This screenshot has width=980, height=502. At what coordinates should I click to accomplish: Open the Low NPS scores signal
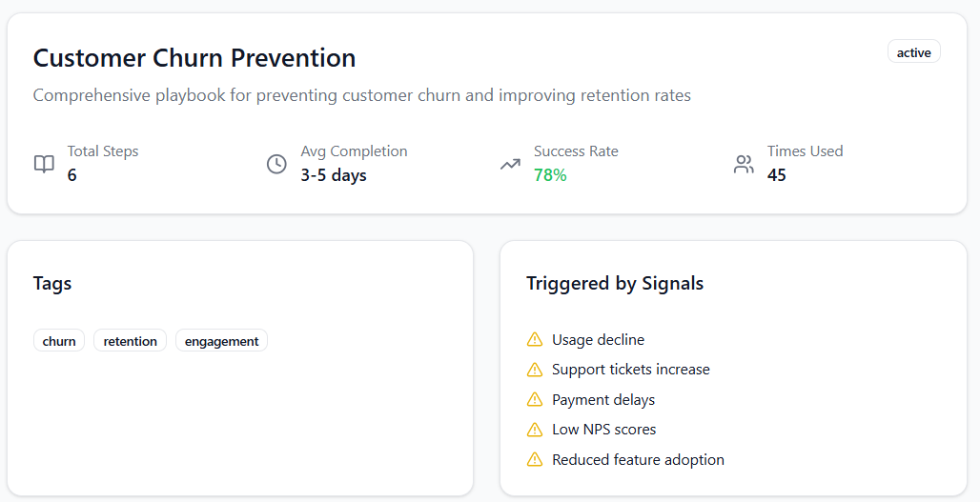[x=603, y=430]
